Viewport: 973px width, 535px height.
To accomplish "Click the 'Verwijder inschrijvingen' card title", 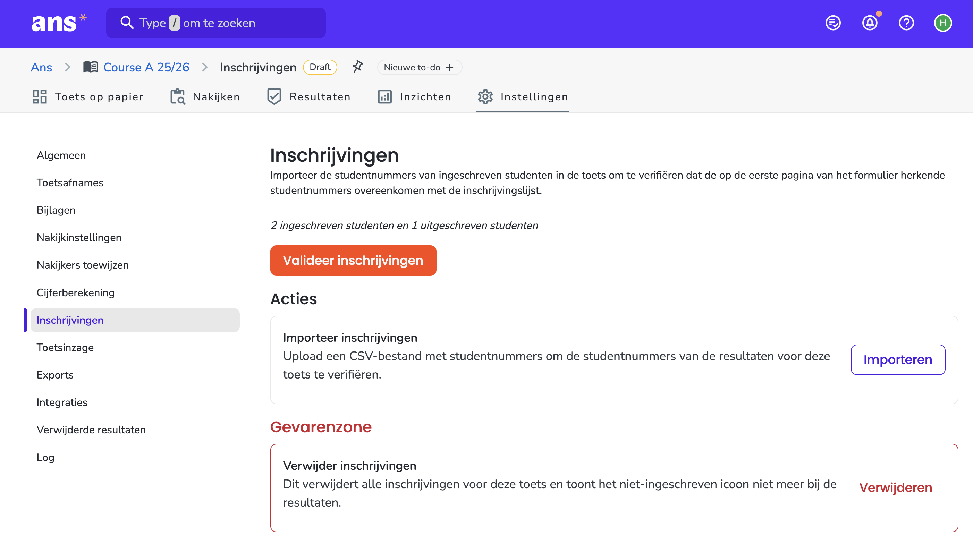I will pos(350,466).
